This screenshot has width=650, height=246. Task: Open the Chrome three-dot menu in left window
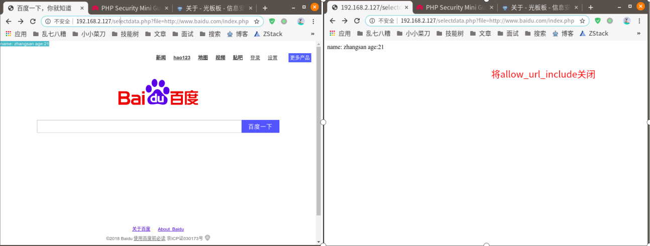313,22
